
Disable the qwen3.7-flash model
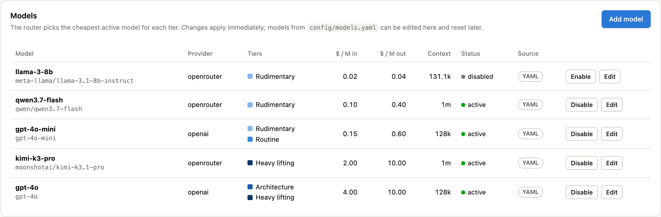(x=582, y=105)
